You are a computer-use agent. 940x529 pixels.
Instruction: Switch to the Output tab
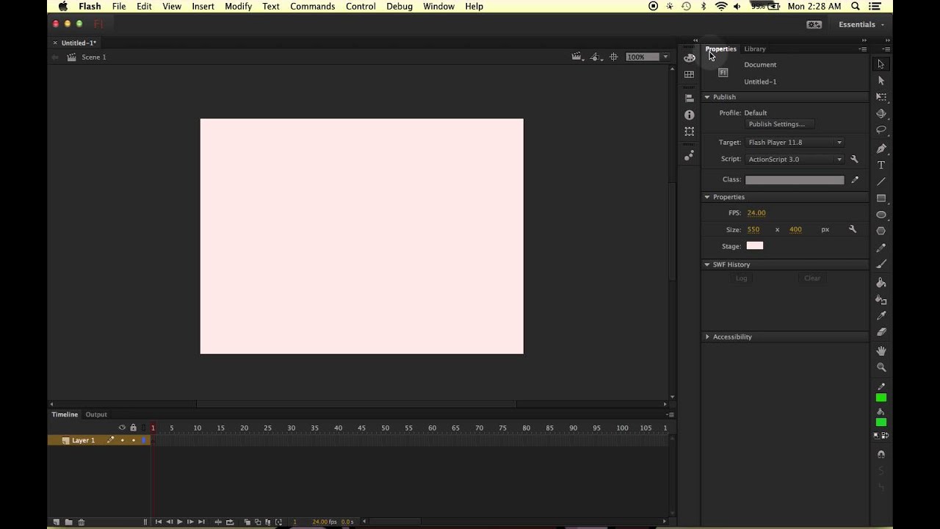click(96, 414)
